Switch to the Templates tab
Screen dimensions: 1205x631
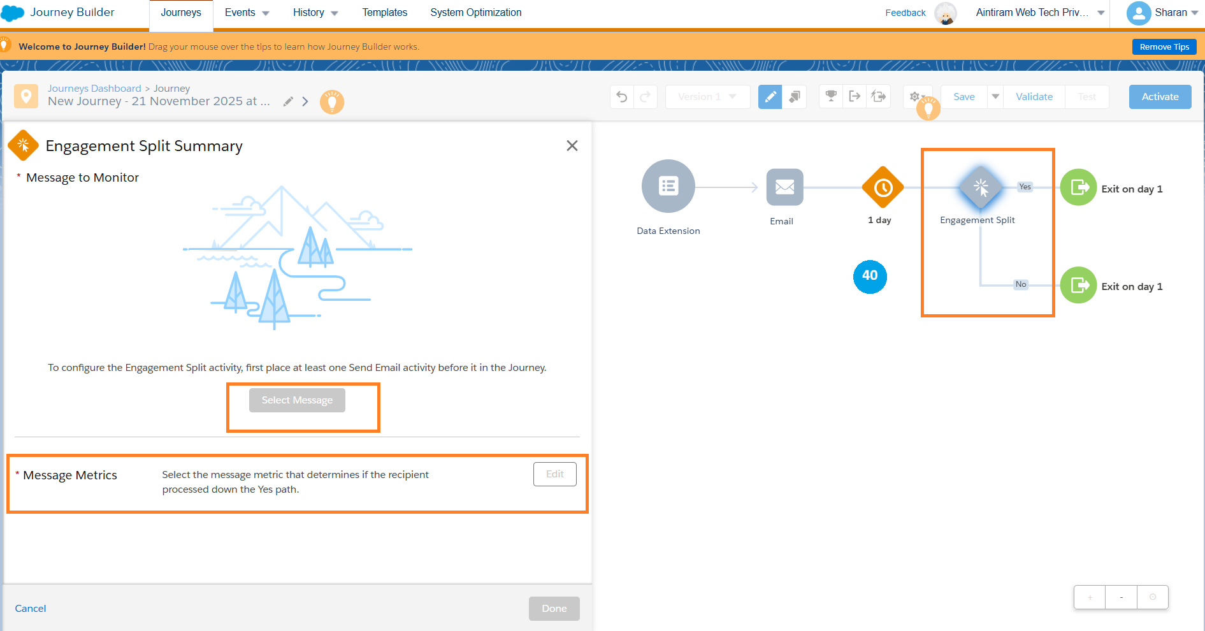coord(384,13)
